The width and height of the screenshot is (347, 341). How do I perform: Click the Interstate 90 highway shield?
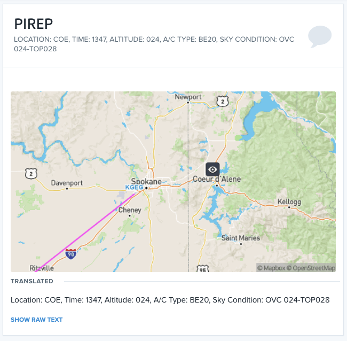(x=71, y=254)
